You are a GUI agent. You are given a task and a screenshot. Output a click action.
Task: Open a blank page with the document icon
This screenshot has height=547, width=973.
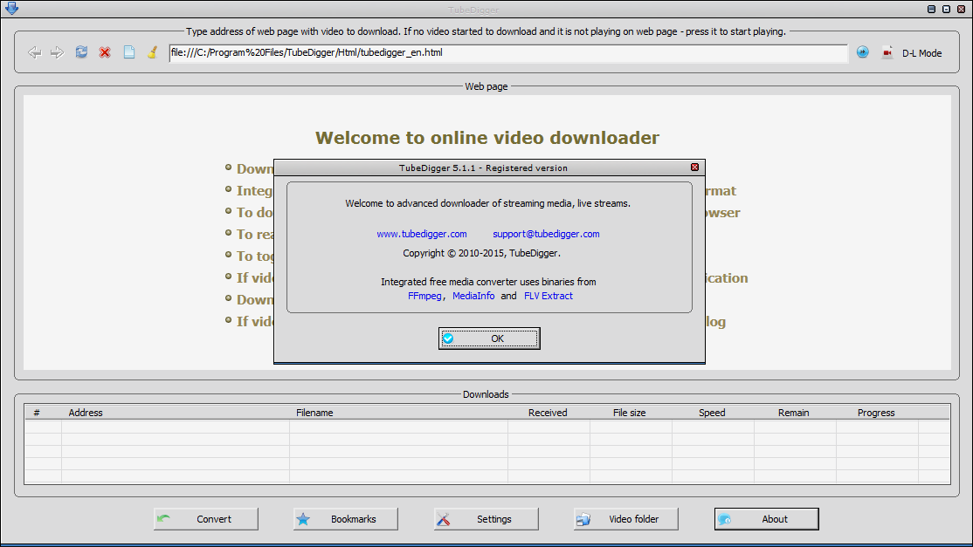pos(129,52)
